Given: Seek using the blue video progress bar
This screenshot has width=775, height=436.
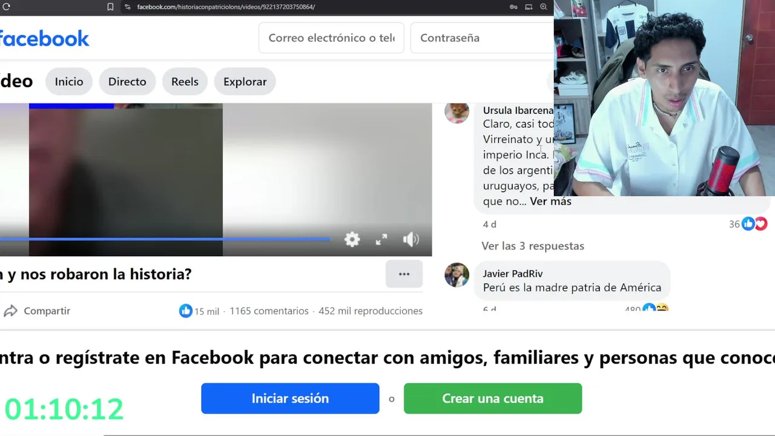Looking at the screenshot, I should (165, 239).
